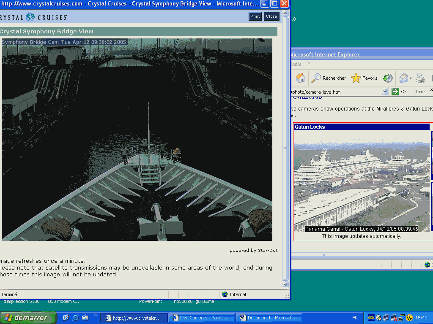Click the network computers tray icon
Viewport: 433px width, 324px height.
click(x=386, y=318)
